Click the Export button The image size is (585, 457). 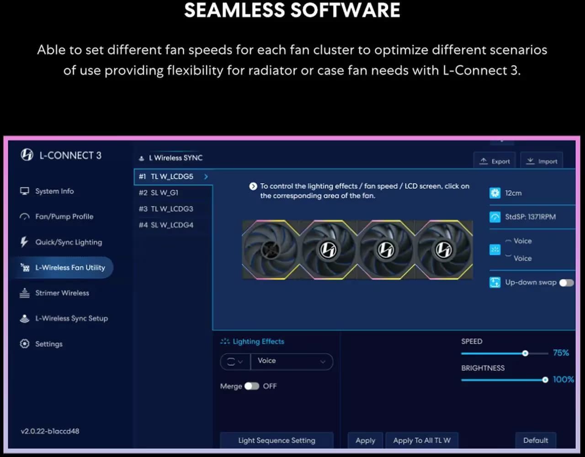click(x=494, y=161)
